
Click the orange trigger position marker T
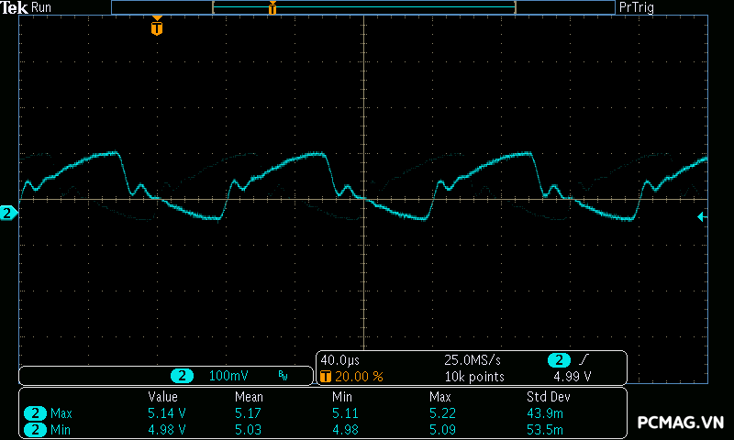coord(157,28)
